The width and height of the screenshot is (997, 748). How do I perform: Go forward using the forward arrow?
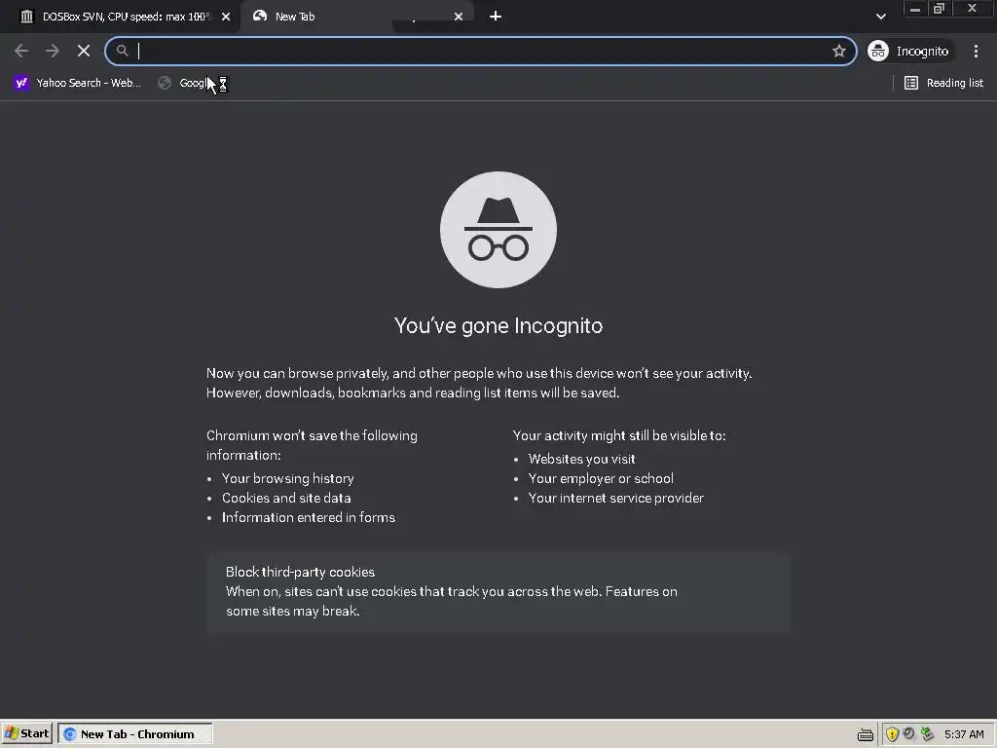(x=53, y=51)
